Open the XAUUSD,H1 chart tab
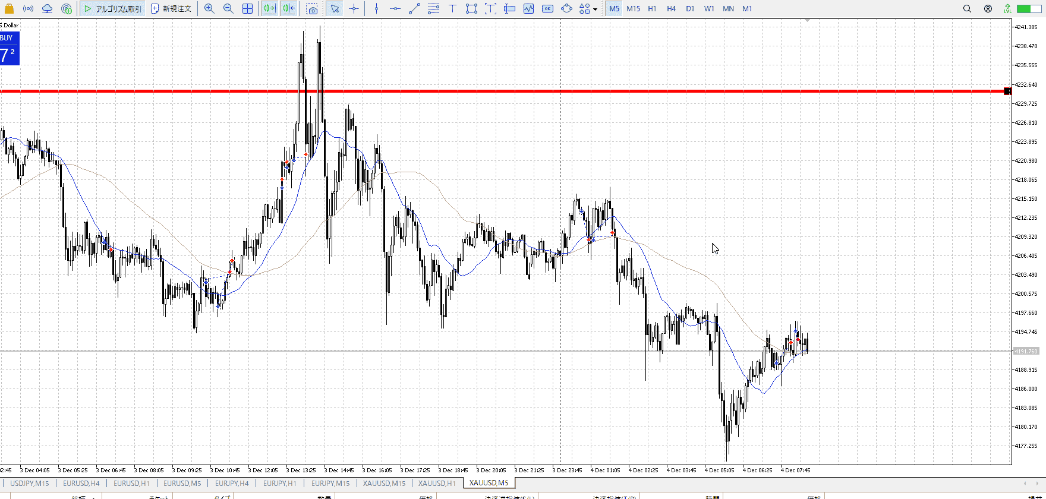1046x499 pixels. tap(437, 483)
